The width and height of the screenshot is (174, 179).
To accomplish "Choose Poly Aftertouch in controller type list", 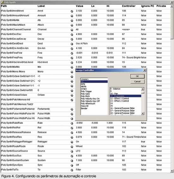I will [88, 104].
